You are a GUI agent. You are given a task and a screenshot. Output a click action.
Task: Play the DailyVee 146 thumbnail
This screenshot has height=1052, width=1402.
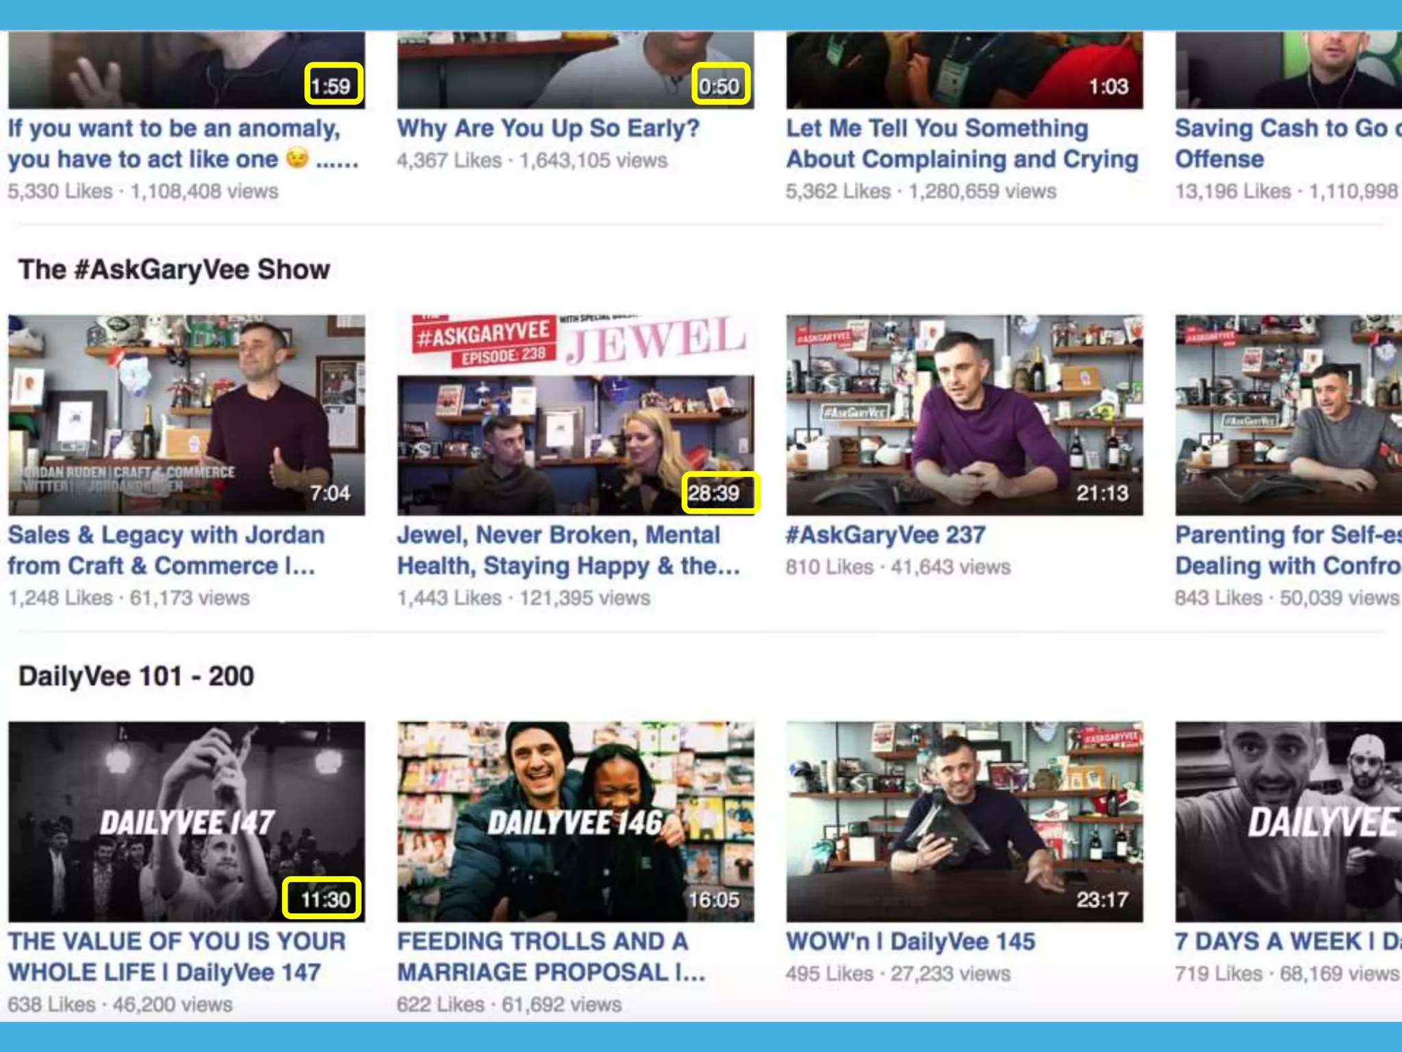tap(575, 821)
